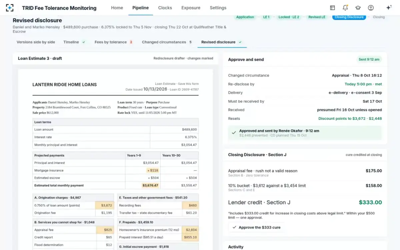
Task: Switch to the Timeline tab
Action: click(71, 42)
